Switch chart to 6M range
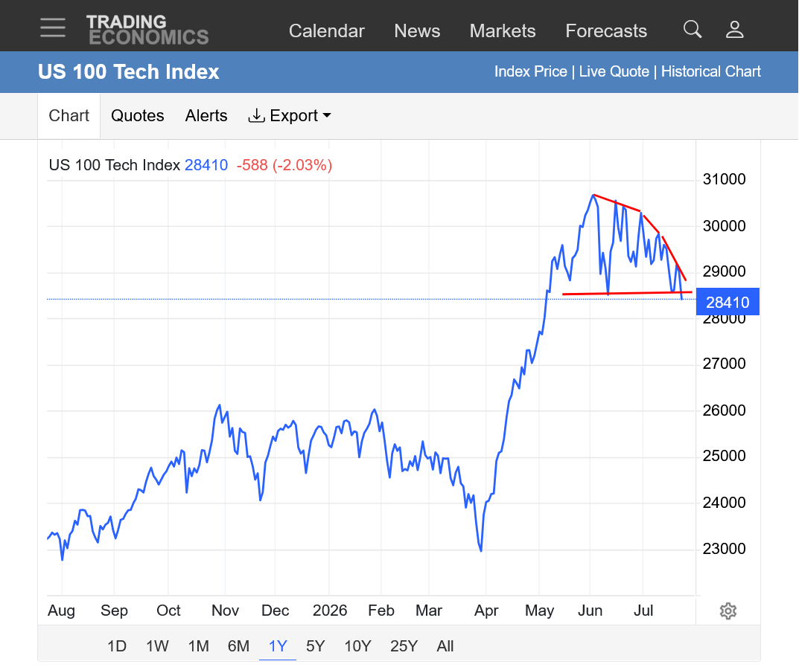The image size is (799, 670). (238, 646)
